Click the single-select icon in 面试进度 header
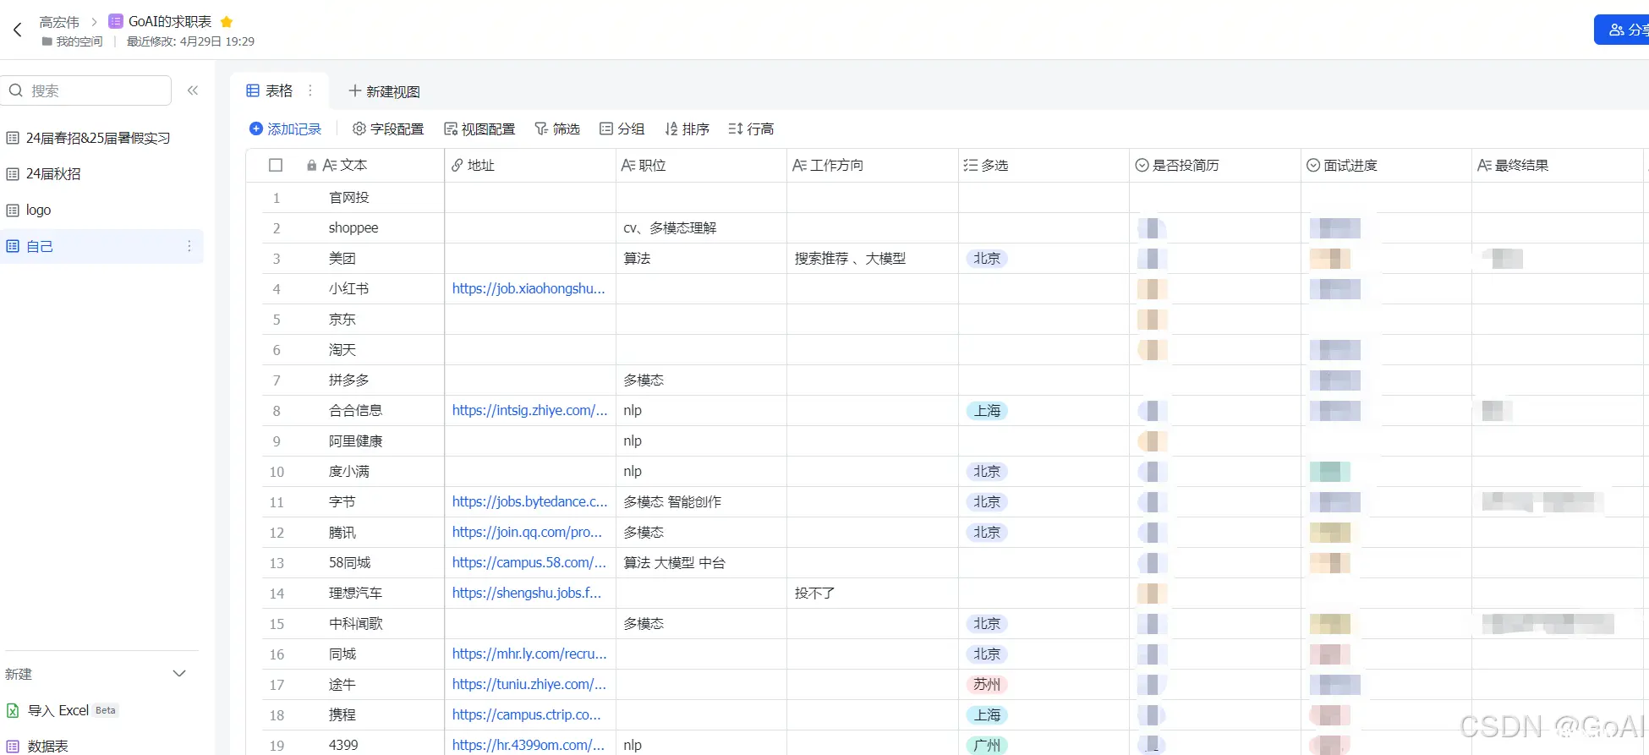 (1313, 165)
